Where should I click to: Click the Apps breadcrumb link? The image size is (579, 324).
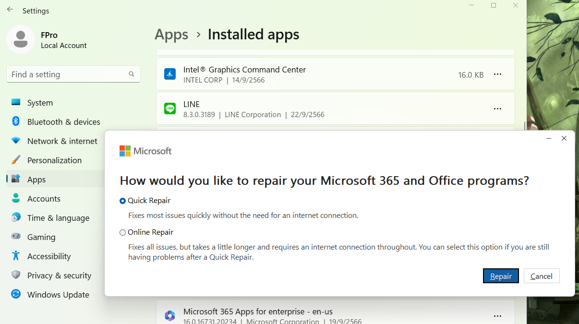point(171,35)
